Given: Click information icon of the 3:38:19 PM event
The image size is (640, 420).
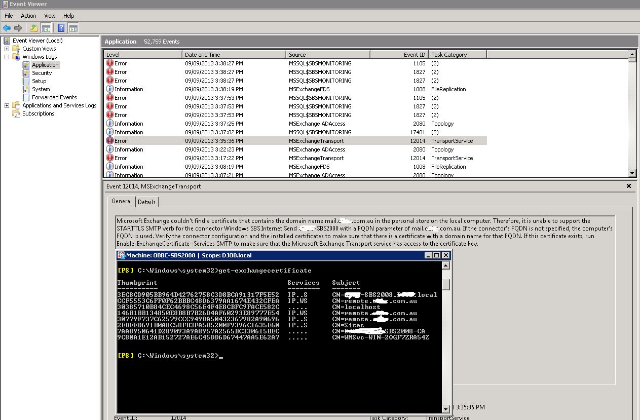Looking at the screenshot, I should (x=110, y=89).
